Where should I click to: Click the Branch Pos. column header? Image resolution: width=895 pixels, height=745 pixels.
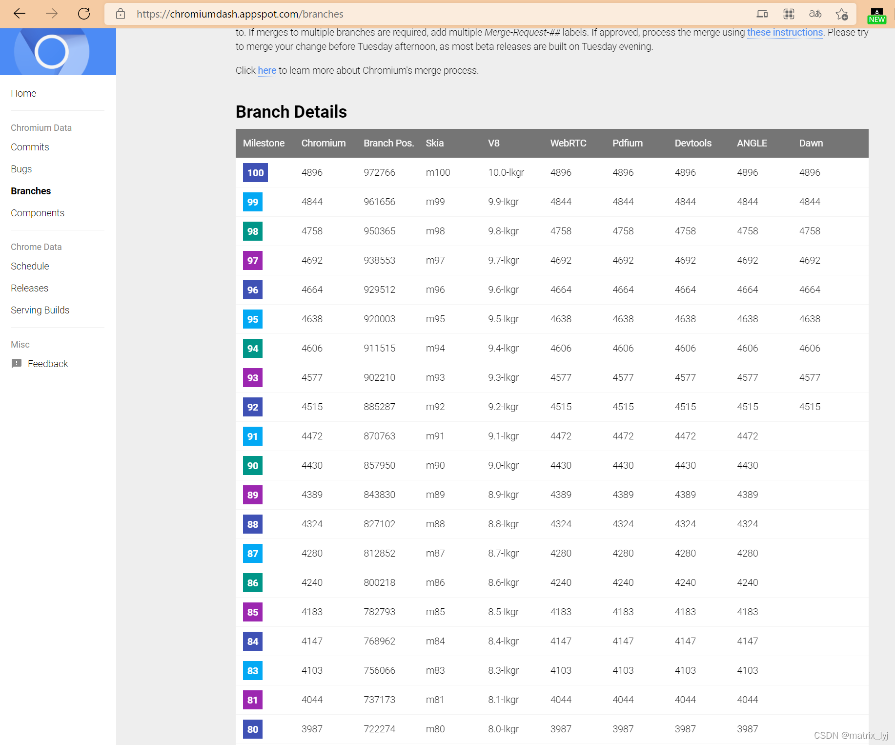tap(388, 143)
